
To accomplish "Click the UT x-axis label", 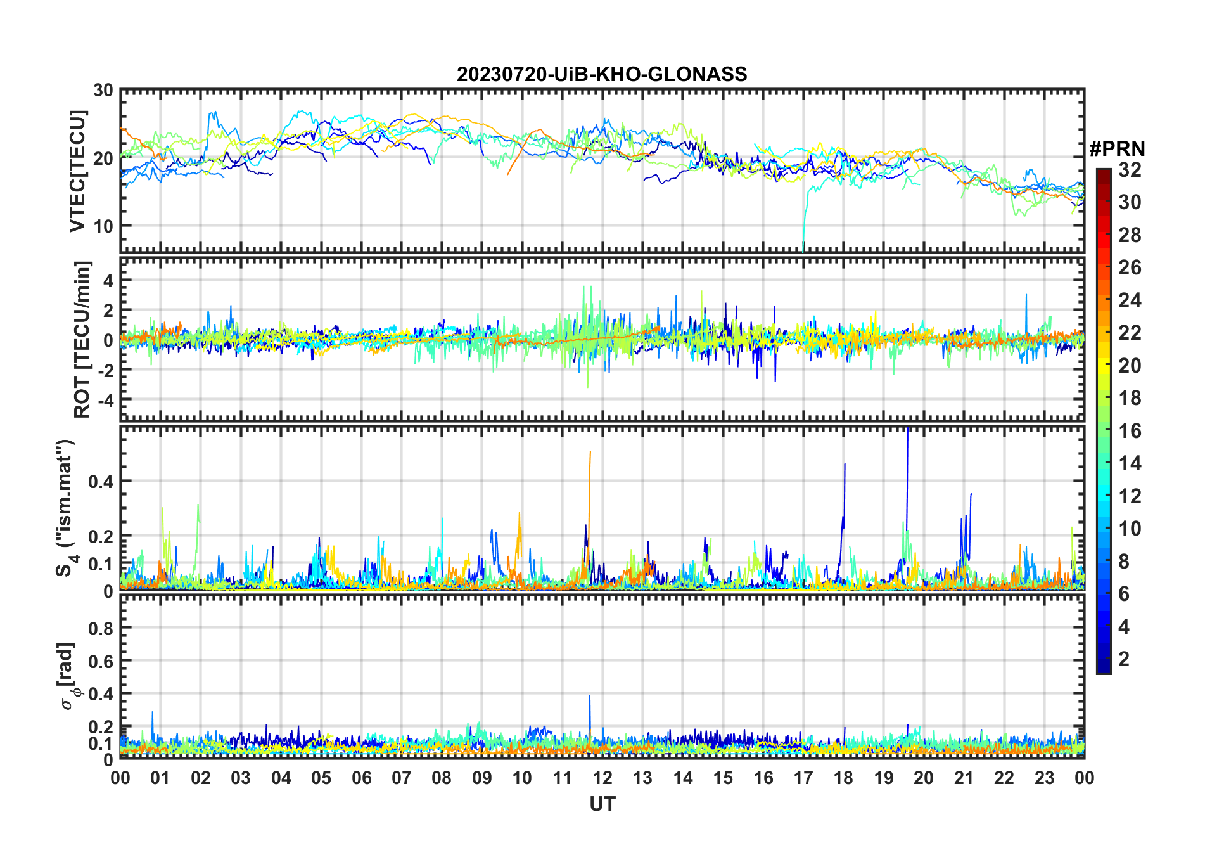I will point(602,804).
